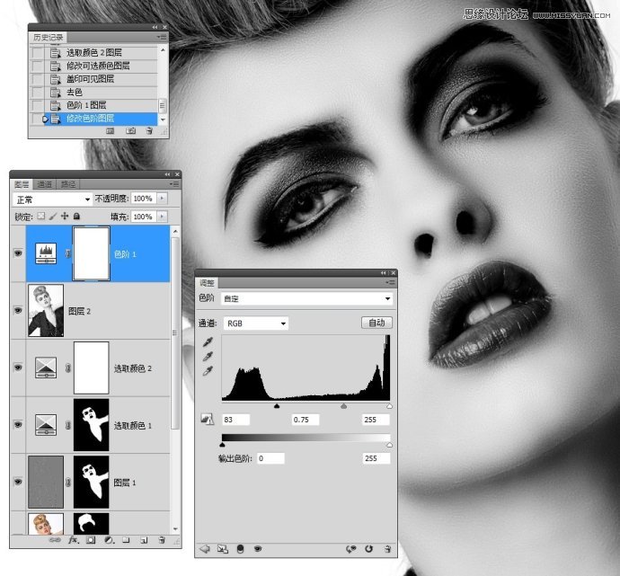
Task: Reset Levels adjustment to defaults
Action: tap(368, 547)
